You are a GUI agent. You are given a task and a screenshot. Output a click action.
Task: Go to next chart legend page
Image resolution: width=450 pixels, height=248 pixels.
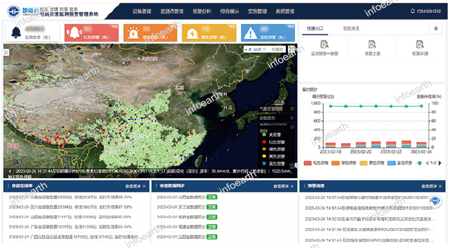coord(440,163)
